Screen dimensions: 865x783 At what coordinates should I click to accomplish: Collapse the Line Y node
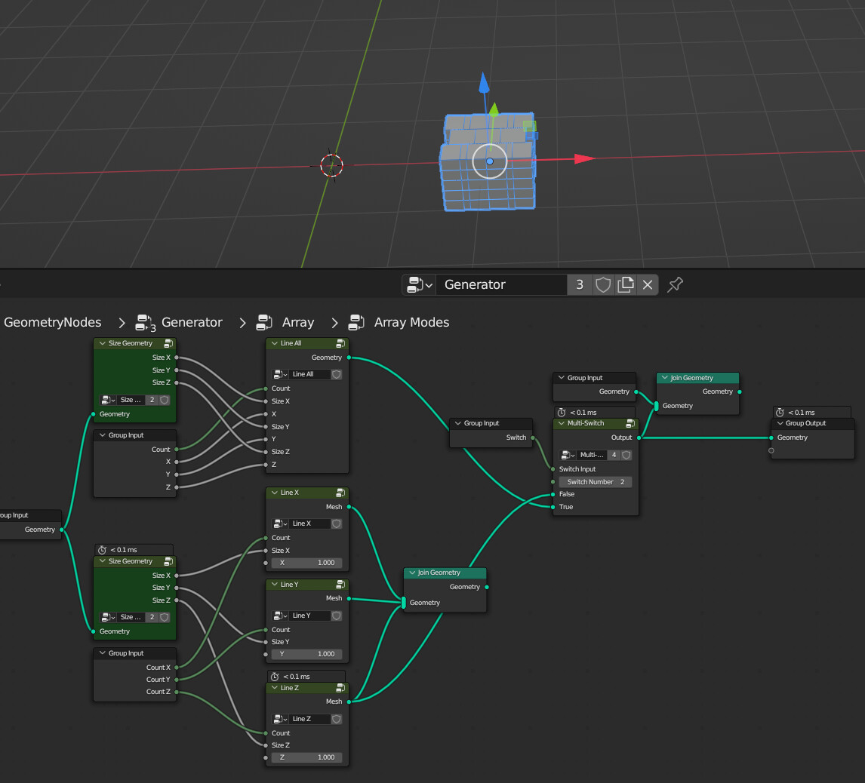(274, 585)
